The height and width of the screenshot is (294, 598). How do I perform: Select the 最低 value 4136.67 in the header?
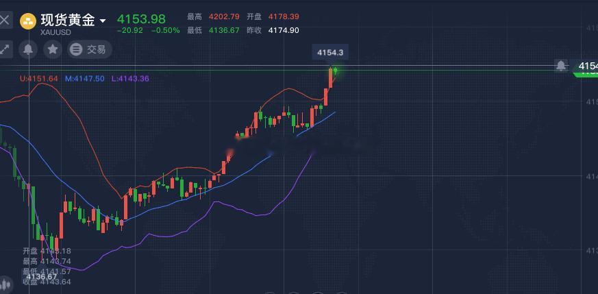[x=224, y=30]
